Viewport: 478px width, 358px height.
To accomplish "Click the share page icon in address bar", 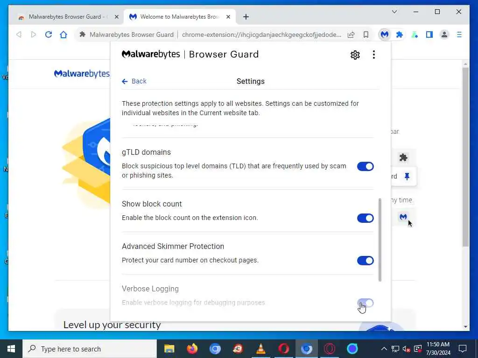I will pos(351,34).
